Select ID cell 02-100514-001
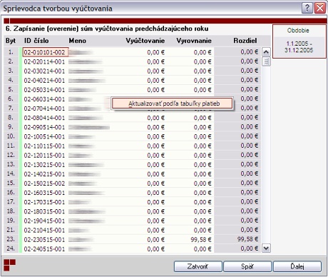 point(44,136)
